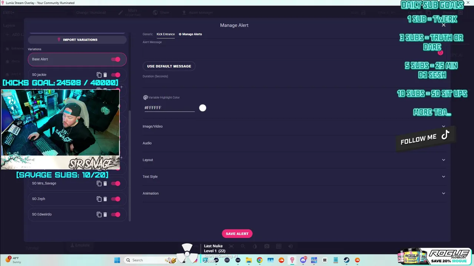Click the Save Alert button
This screenshot has width=474, height=266.
[237, 233]
